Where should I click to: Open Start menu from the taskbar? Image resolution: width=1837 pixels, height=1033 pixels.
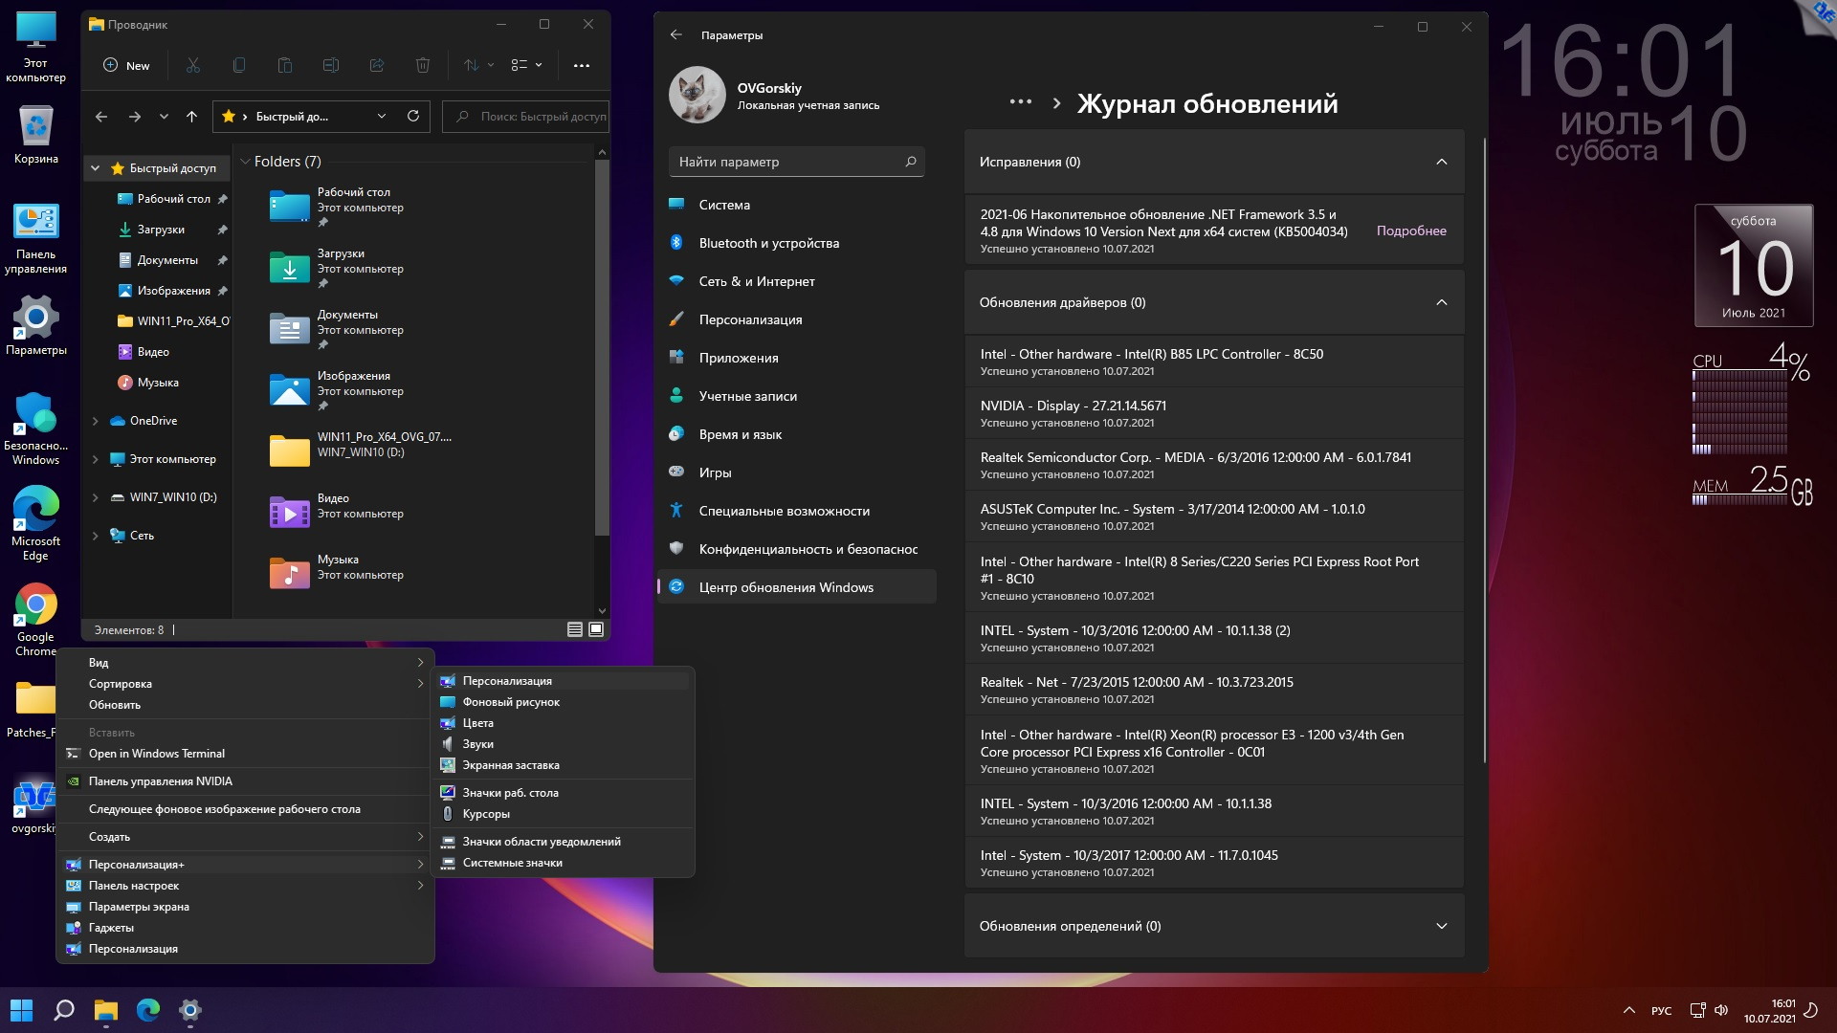21,1010
